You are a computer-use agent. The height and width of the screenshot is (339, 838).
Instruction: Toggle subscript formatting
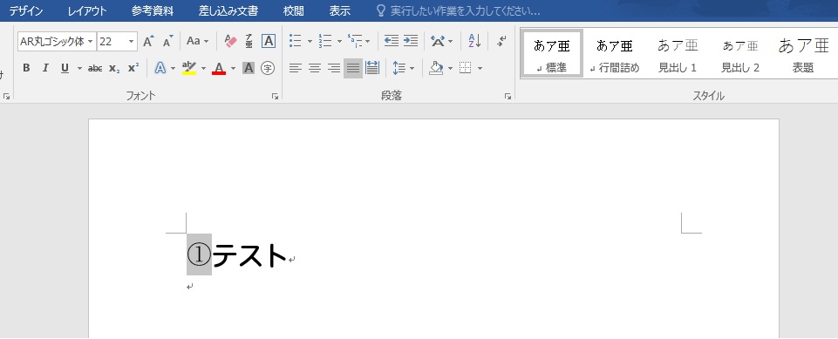114,68
